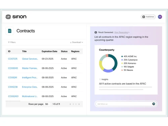
Task: Select the 09-23-2025 expiration date cell
Action: 47,59
